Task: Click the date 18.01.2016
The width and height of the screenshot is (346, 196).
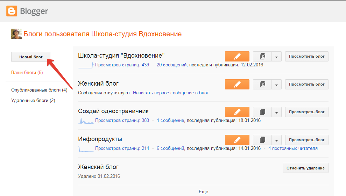Action: [x=249, y=121]
